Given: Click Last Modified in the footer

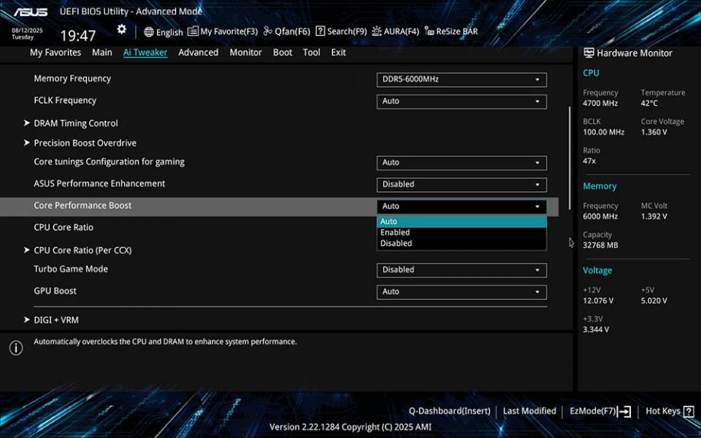Looking at the screenshot, I should click(529, 410).
